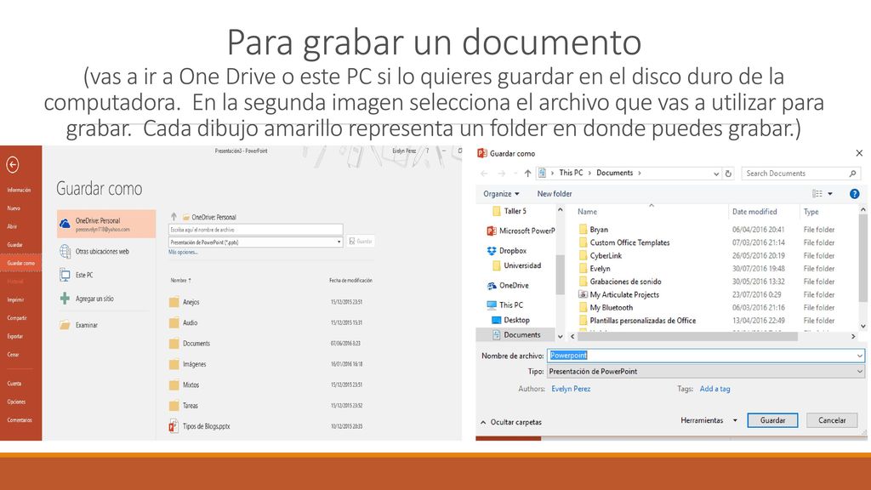Click Agregar un sitio plus icon
This screenshot has height=490, width=871.
65,299
